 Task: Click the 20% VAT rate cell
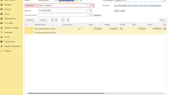125,29
